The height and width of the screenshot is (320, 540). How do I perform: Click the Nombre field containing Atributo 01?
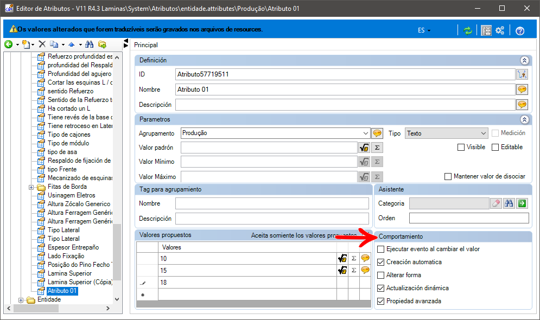(x=345, y=89)
